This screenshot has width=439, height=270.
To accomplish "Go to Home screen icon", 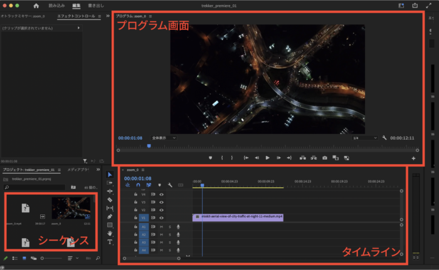I will click(36, 6).
